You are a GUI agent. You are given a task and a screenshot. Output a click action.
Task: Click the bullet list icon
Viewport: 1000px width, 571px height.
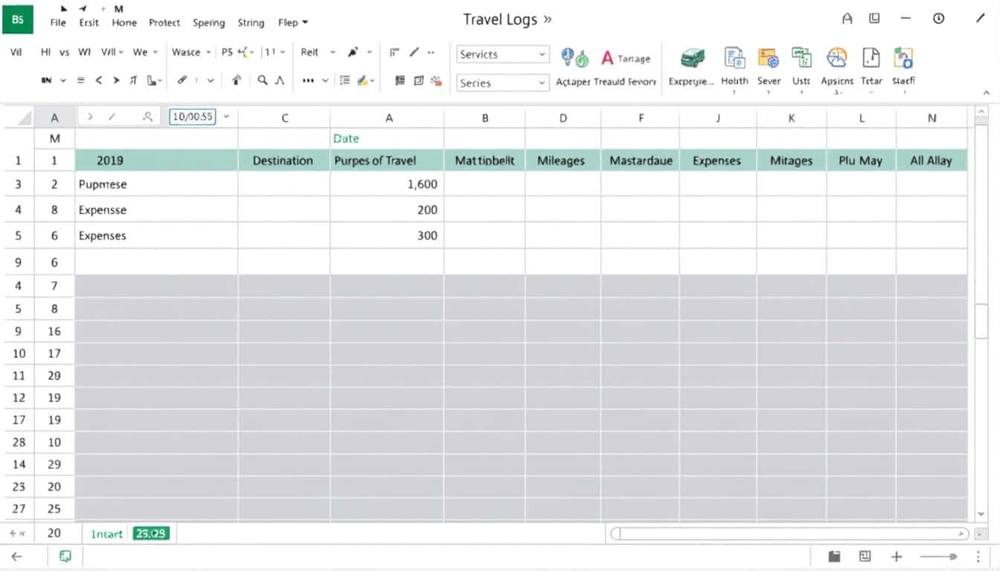point(344,80)
